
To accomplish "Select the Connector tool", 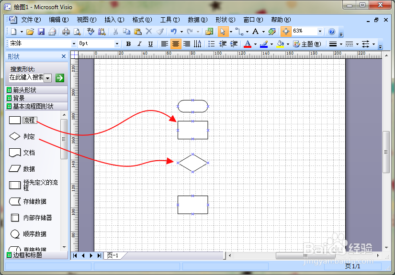I will pyautogui.click(x=239, y=32).
